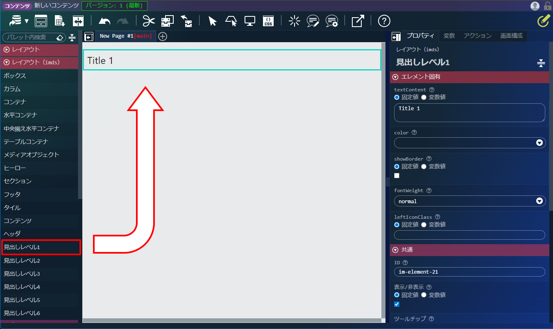The height and width of the screenshot is (329, 553).
Task: Select テーブルコンテナ in the palette
Action: click(39, 142)
